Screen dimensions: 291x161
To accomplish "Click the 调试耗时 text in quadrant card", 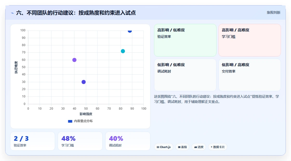I will (164, 71).
